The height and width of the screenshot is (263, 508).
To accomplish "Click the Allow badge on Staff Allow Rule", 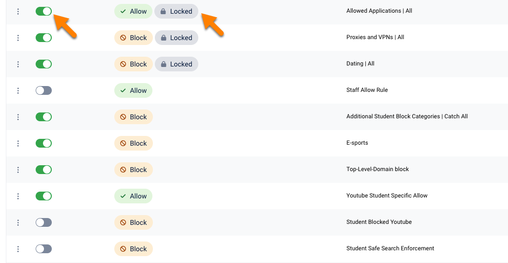I will tap(133, 90).
